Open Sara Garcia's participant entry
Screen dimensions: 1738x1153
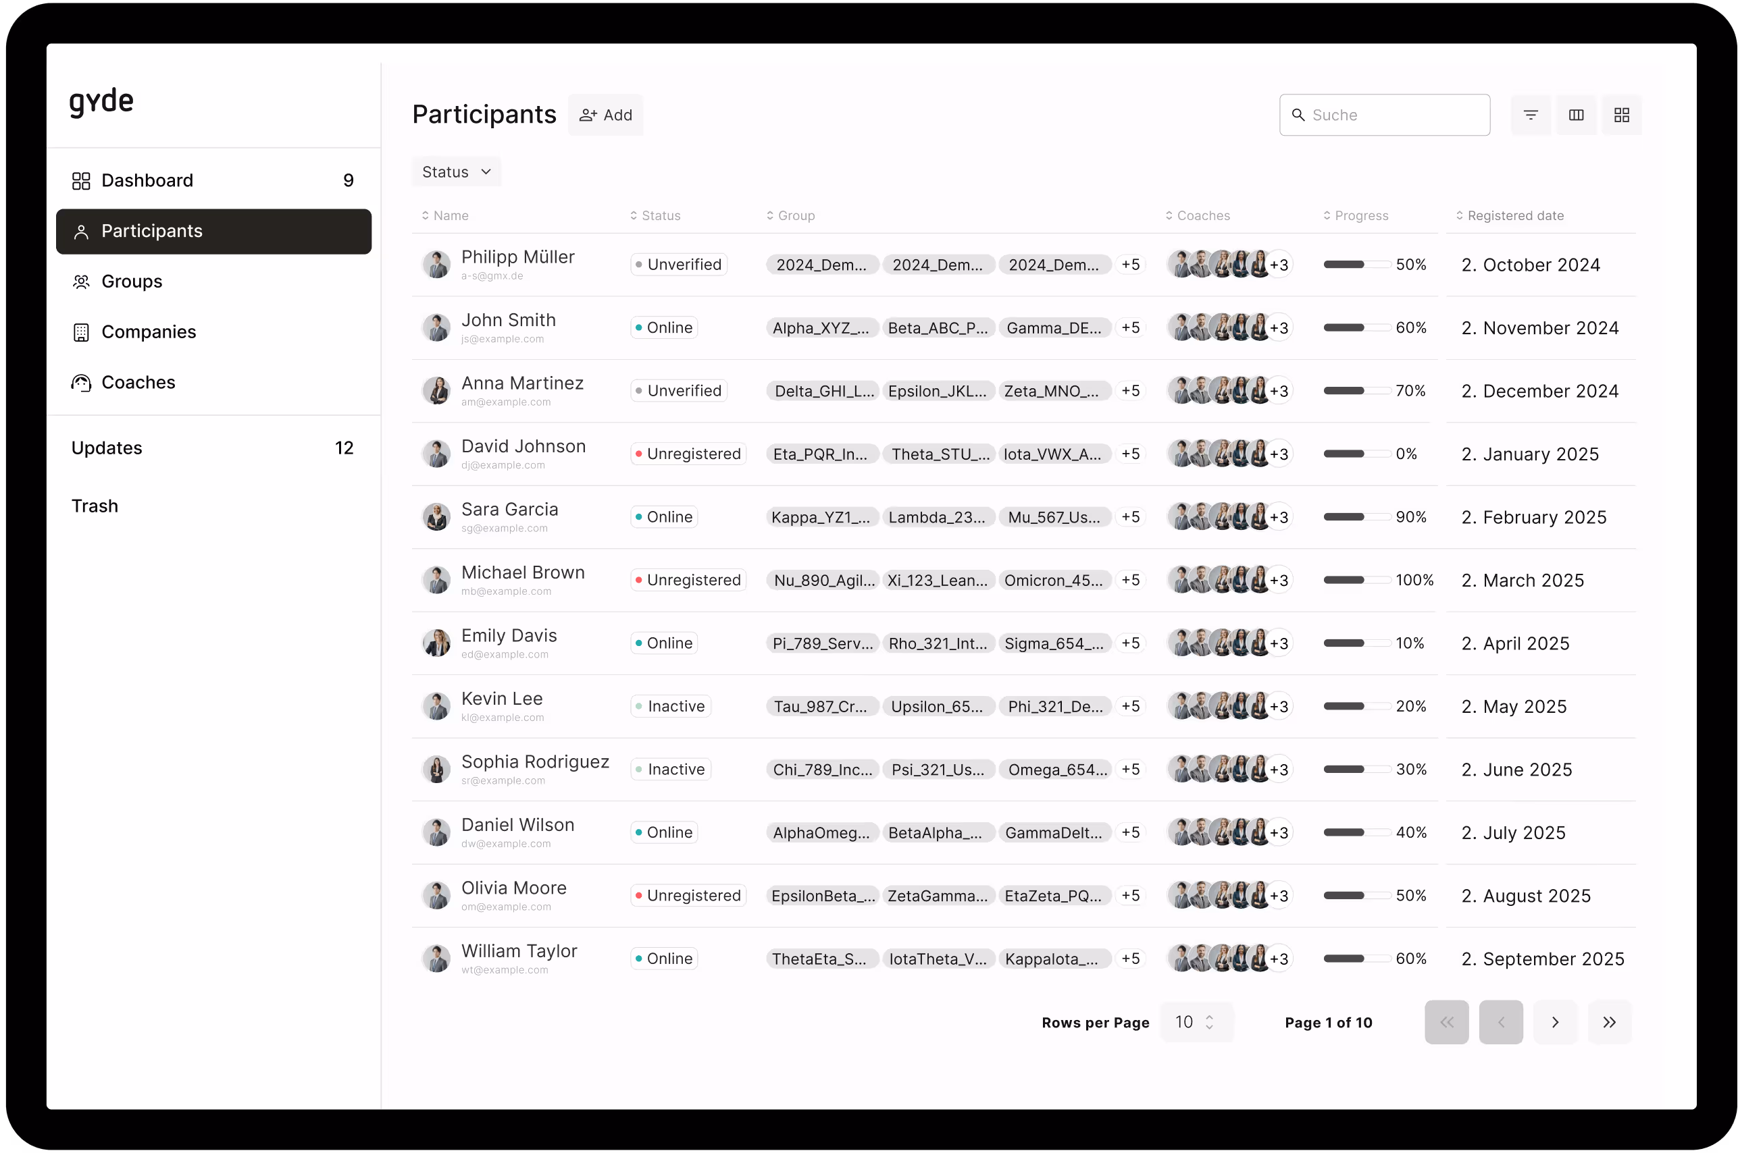pyautogui.click(x=509, y=510)
